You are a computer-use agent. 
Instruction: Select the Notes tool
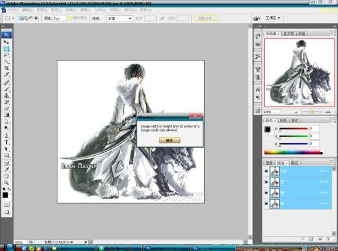point(6,163)
